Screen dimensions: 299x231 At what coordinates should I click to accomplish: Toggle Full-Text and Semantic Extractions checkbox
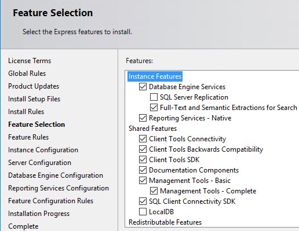154,108
